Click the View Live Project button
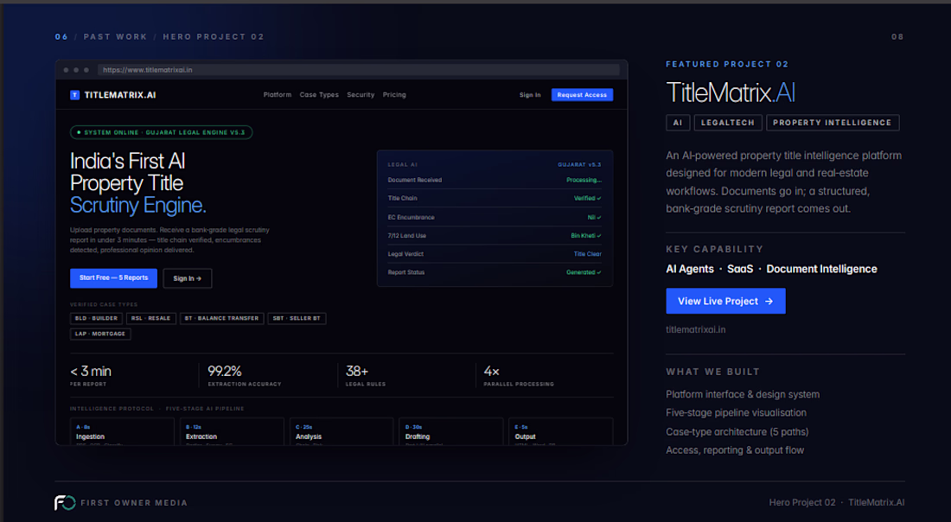Image resolution: width=951 pixels, height=522 pixels. [725, 301]
